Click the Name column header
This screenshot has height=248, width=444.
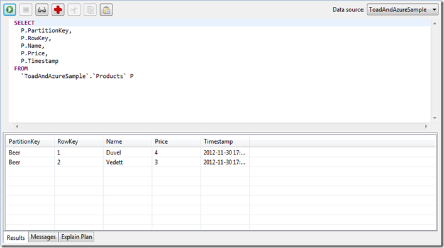pos(128,141)
